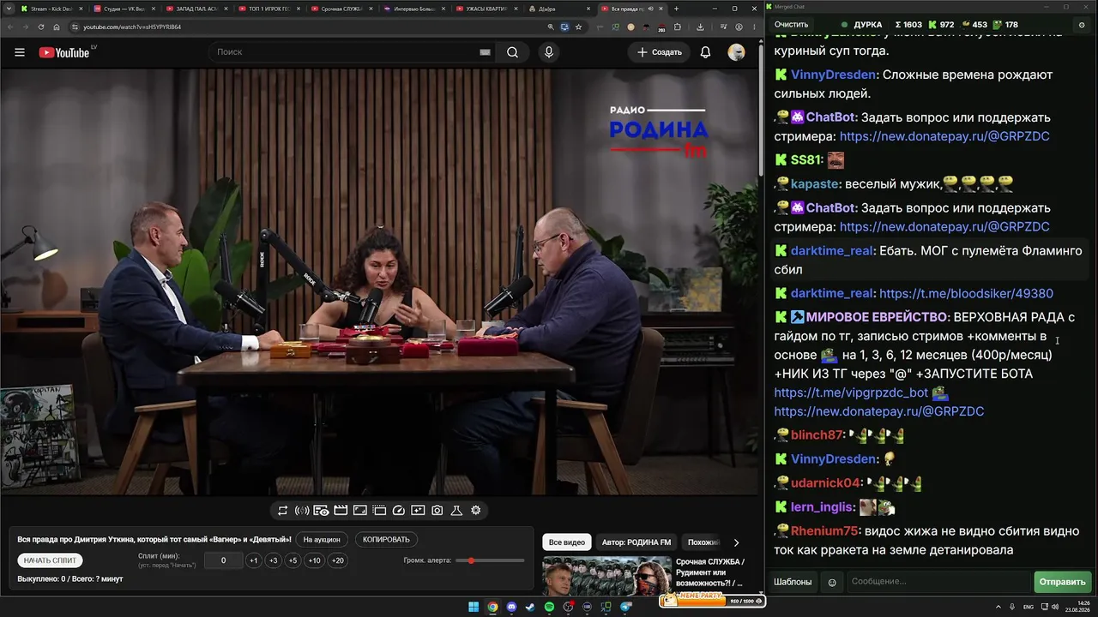
Task: Go back in browser history
Action: pos(10,27)
